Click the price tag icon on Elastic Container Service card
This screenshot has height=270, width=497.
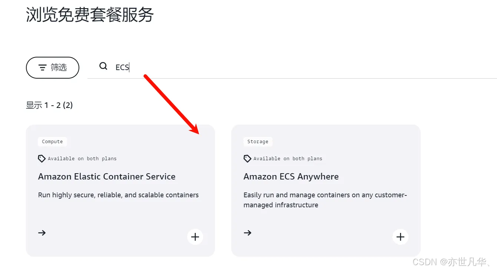[42, 159]
